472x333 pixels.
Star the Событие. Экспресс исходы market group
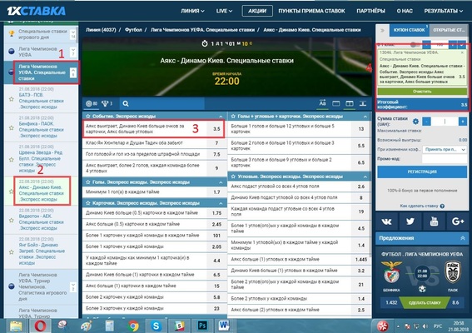click(x=88, y=117)
